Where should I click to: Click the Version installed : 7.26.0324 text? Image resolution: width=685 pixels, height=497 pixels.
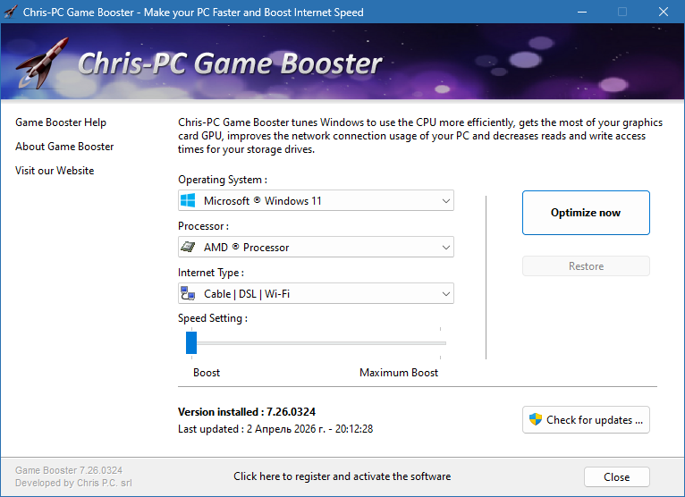tap(247, 412)
